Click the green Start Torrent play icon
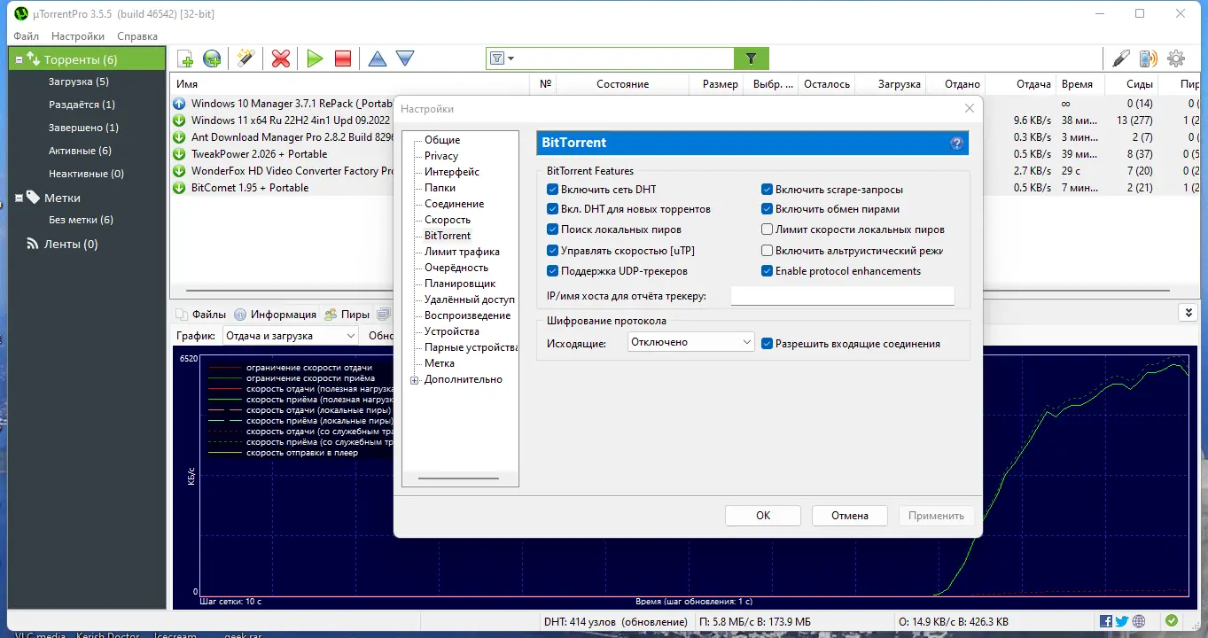This screenshot has height=638, width=1208. [x=315, y=59]
